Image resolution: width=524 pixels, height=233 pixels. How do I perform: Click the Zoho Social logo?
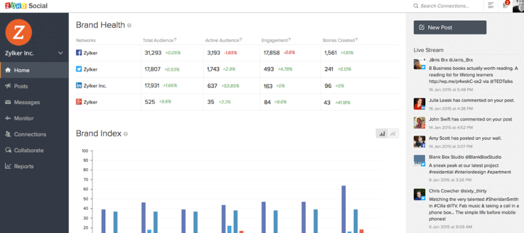tap(26, 6)
